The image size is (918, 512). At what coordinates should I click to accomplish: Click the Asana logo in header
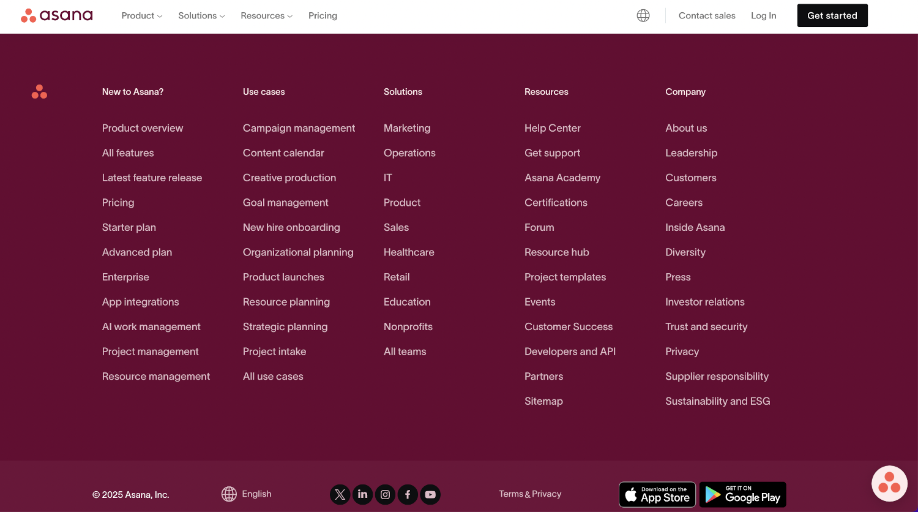click(57, 15)
